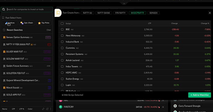Check the HDFC AMC checkbox
The width and height of the screenshot is (213, 112).
point(62,73)
